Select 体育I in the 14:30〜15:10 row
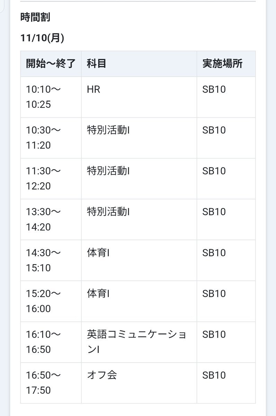This screenshot has width=276, height=416. point(98,253)
